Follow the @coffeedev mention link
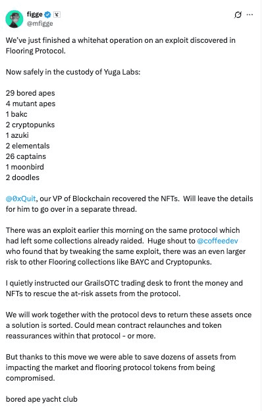264x411 pixels. coord(217,241)
